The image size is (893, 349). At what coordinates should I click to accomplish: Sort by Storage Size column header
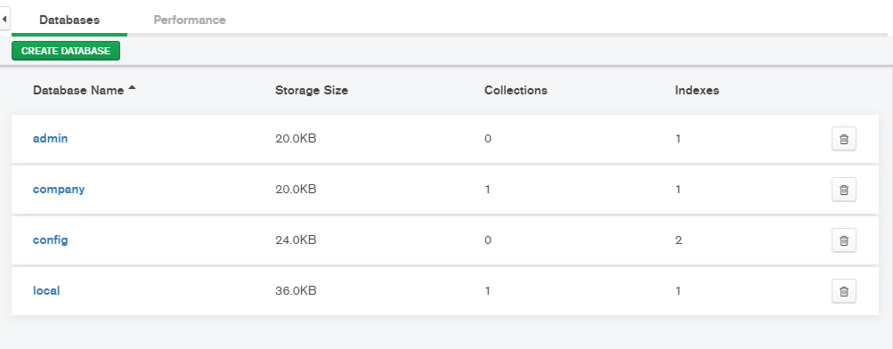tap(312, 90)
